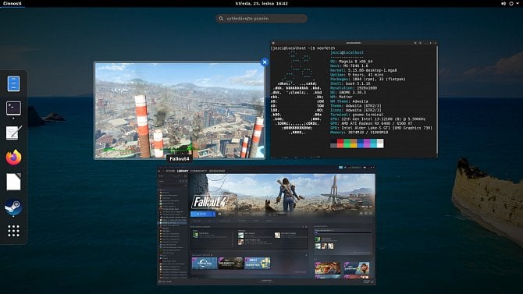This screenshot has height=294, width=523.
Task: Open the volume indicator in top bar
Action: (x=503, y=3)
